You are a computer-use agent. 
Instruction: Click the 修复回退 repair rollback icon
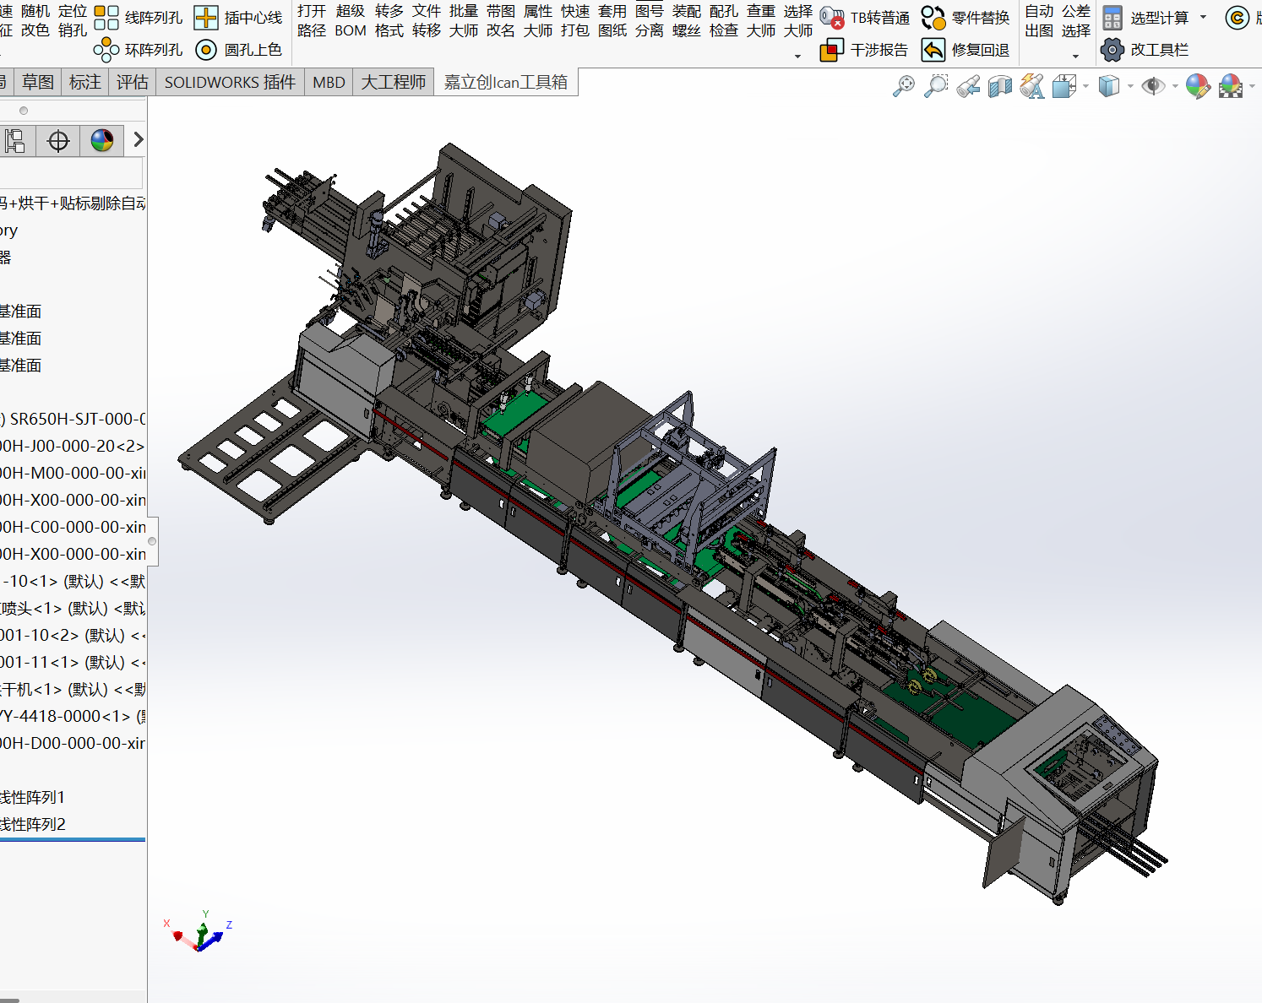pos(933,51)
